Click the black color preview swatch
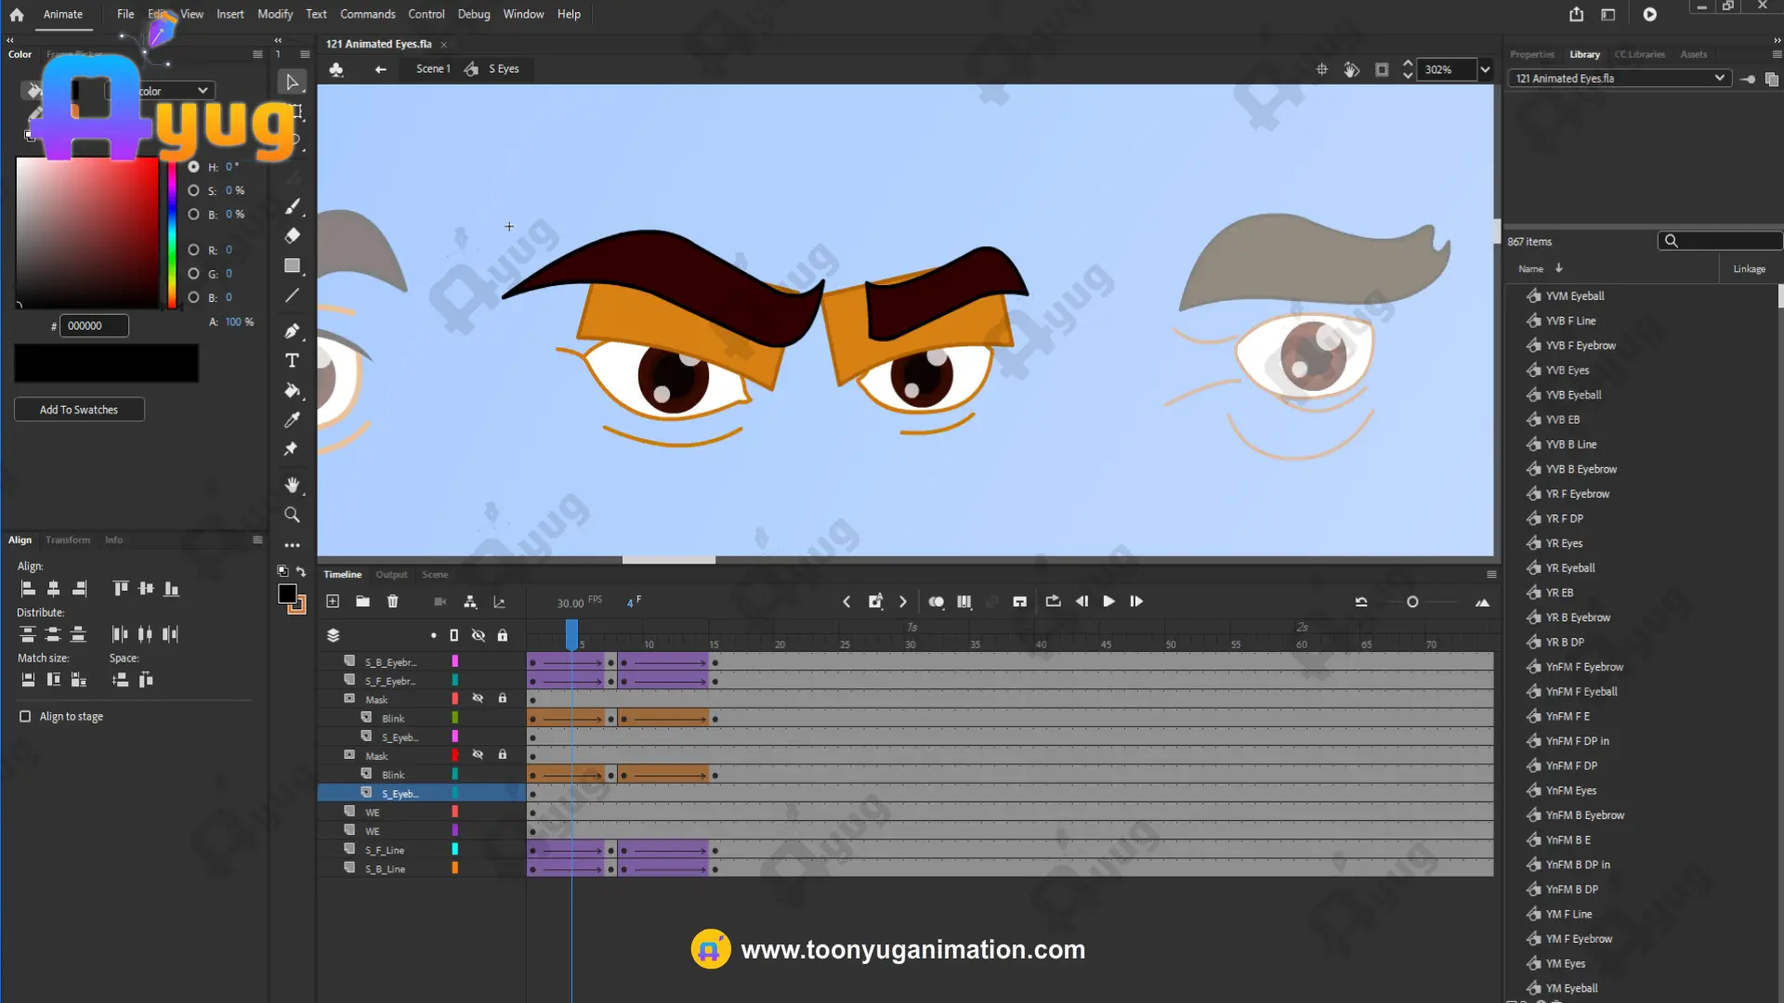The image size is (1784, 1003). (x=106, y=363)
